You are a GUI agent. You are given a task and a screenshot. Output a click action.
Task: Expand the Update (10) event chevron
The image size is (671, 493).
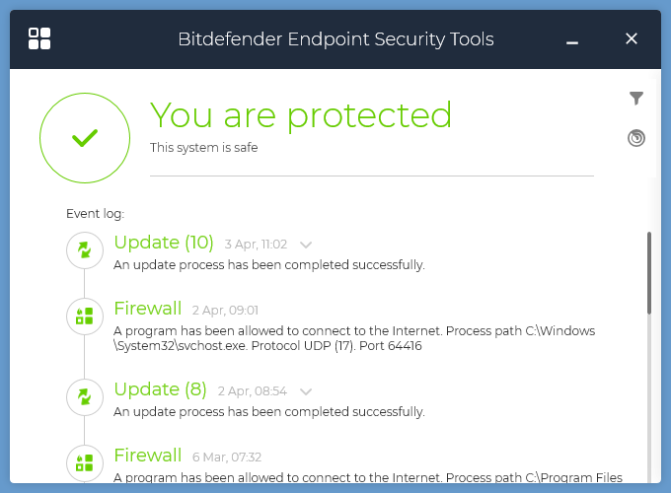coord(306,245)
